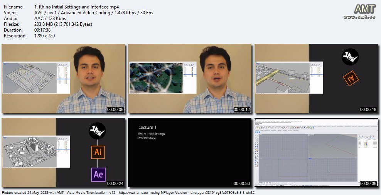Click the rotated Illustrator icon in the 00:00:18 frame
The width and height of the screenshot is (381, 195).
[351, 79]
